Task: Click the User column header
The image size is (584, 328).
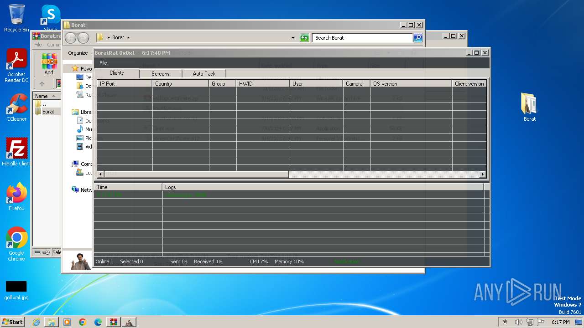Action: coord(316,84)
